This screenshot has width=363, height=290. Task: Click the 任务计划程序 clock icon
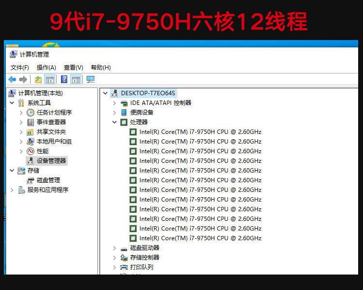point(30,113)
